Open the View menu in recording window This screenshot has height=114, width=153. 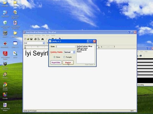click(x=142, y=52)
